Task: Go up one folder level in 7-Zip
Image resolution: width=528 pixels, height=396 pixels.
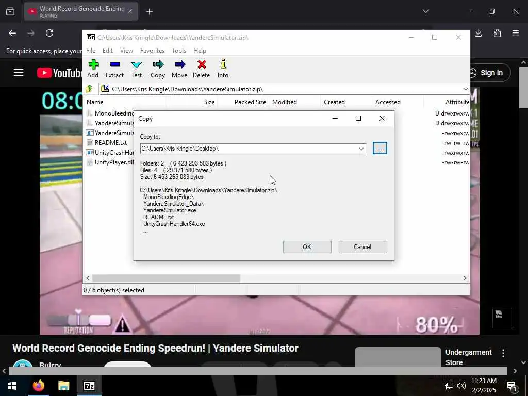Action: (89, 89)
